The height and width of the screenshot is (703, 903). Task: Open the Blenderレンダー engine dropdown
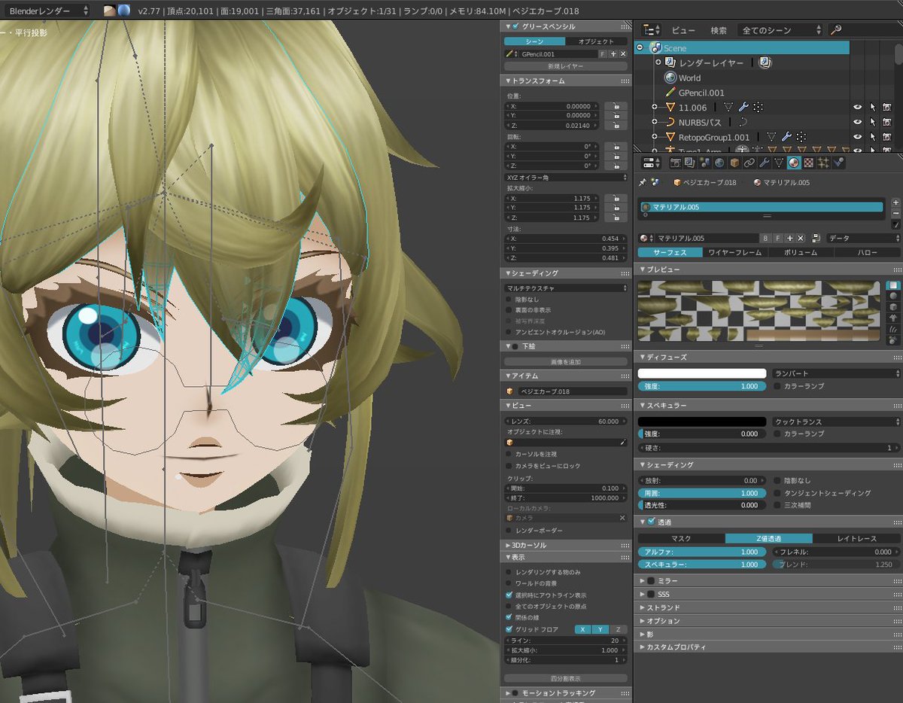click(x=47, y=11)
